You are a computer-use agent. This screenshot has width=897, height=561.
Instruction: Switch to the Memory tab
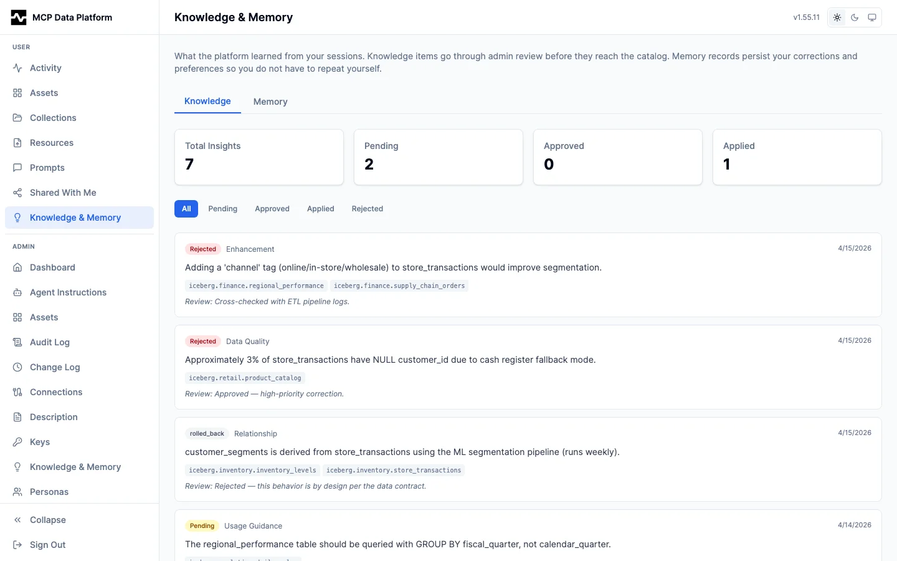270,102
